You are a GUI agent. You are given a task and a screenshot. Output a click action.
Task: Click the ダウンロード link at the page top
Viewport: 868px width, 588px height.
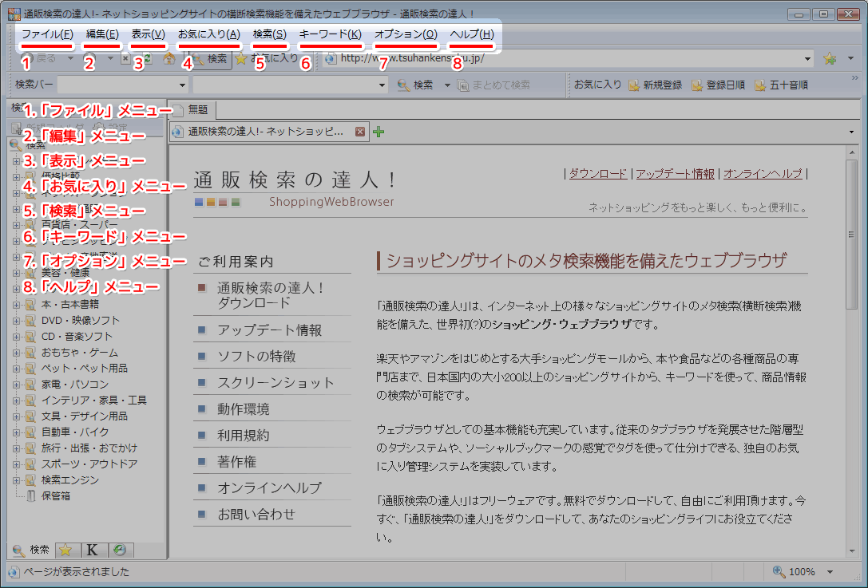598,174
